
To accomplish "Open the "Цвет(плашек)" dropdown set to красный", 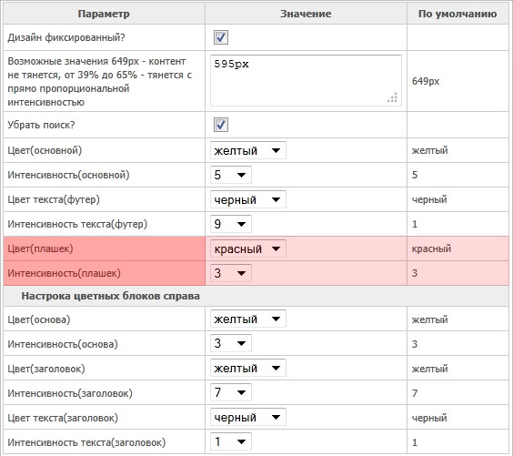I will pos(248,248).
